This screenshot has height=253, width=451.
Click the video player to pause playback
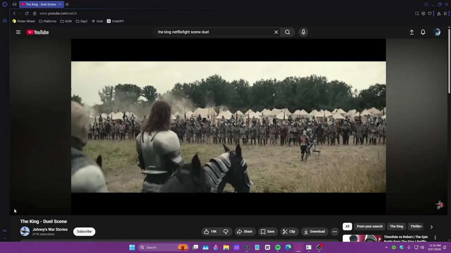pos(228,127)
